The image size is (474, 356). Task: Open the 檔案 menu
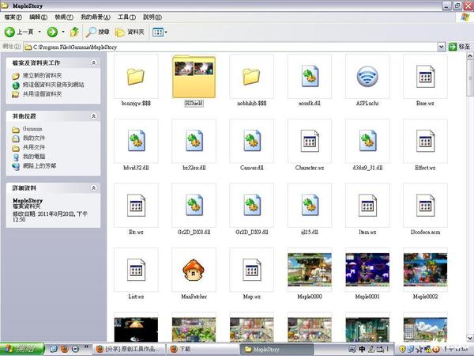pos(14,17)
